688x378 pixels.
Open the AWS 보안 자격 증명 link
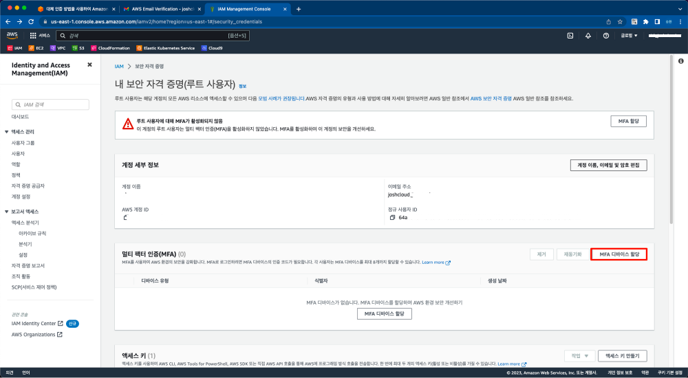coord(491,99)
